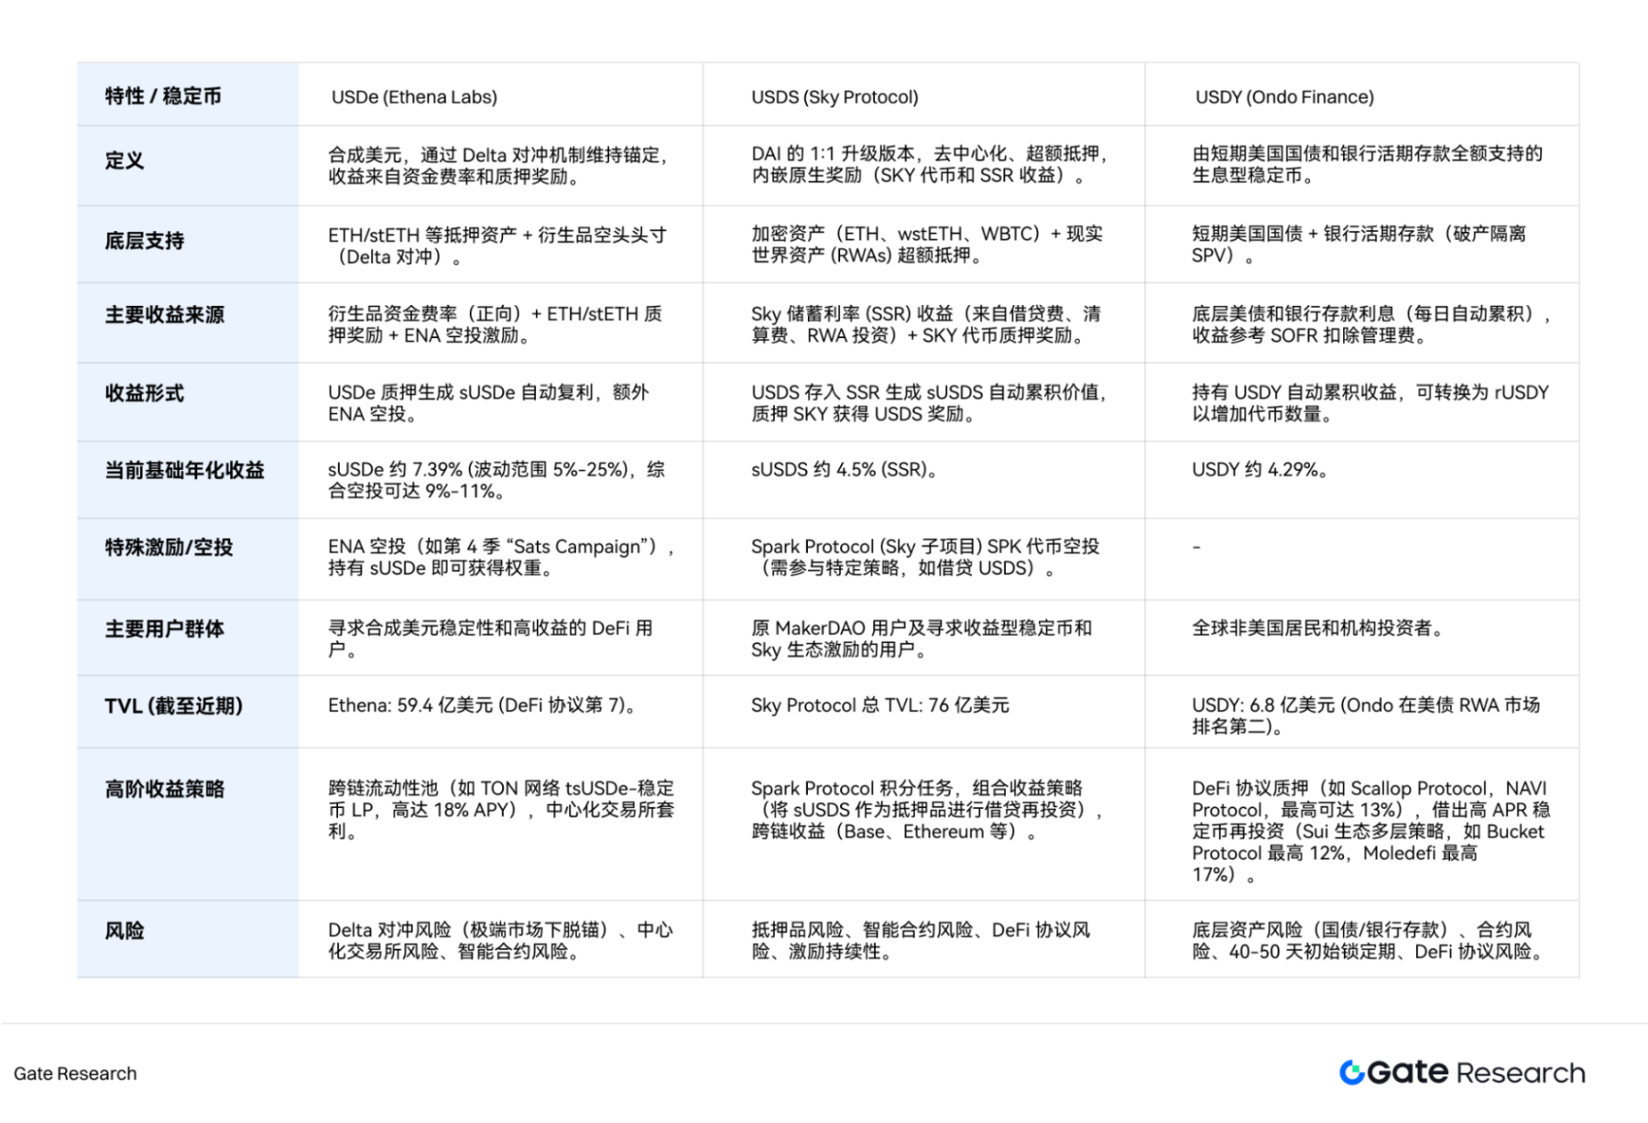
Task: Click the USDY 约 4.29% cell
Action: (x=1260, y=470)
